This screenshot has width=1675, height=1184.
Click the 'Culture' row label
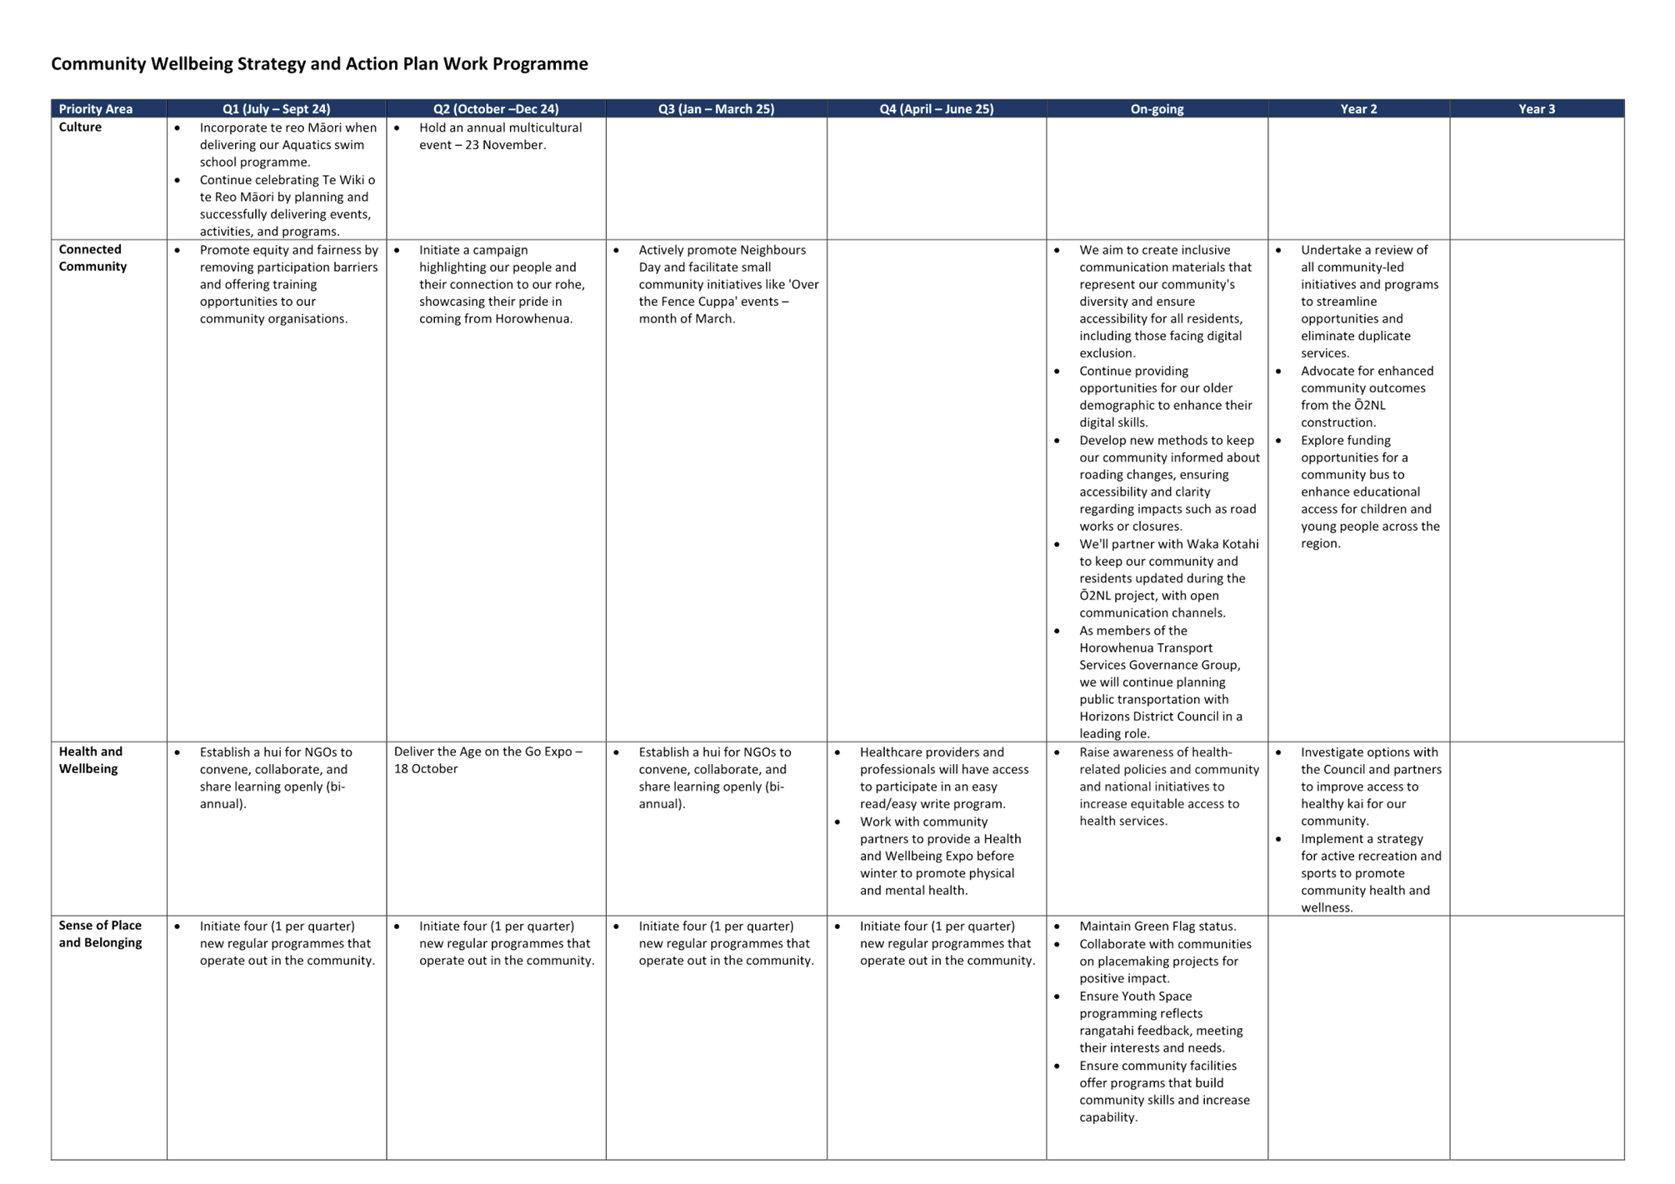(x=80, y=127)
